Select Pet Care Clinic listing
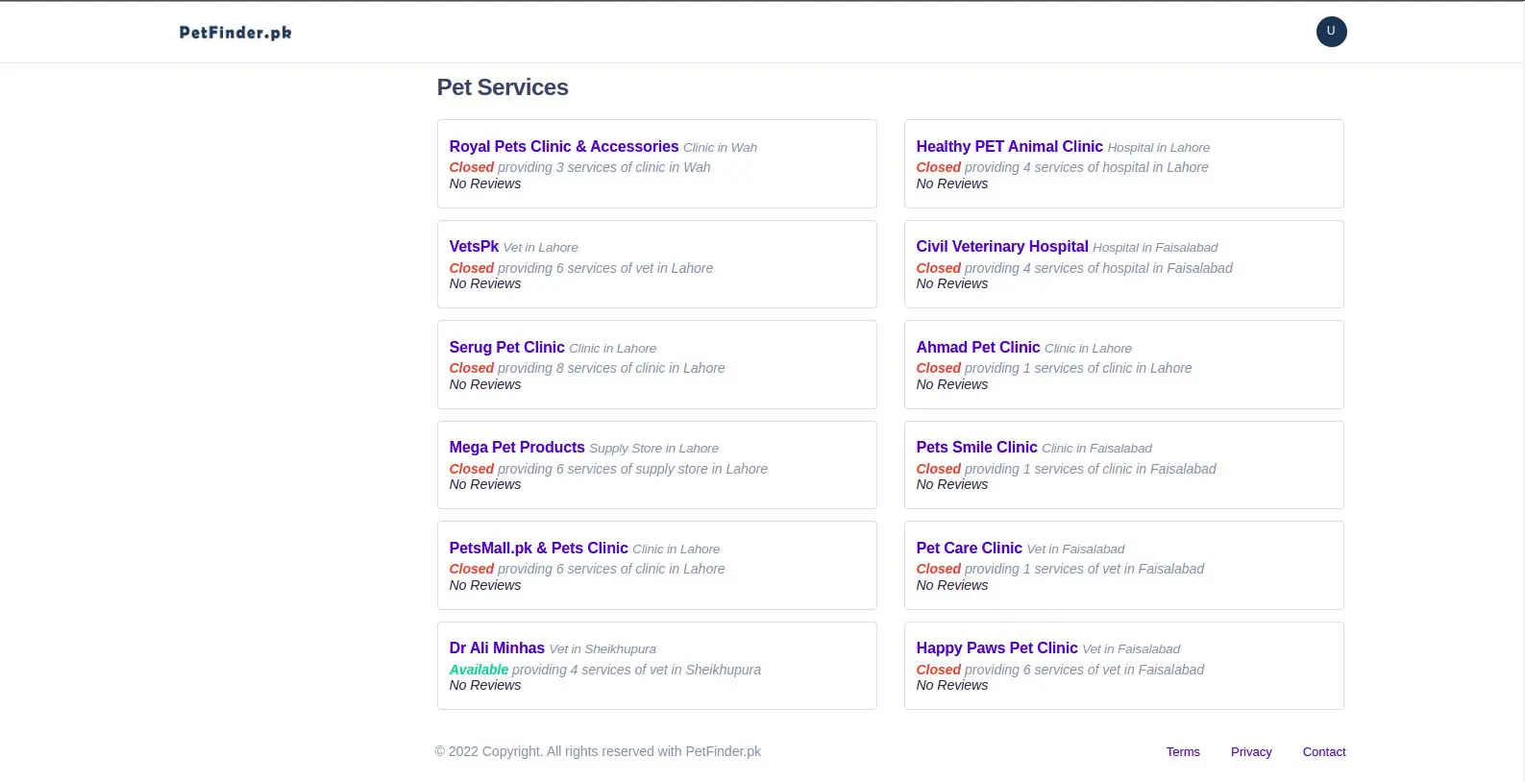Image resolution: width=1525 pixels, height=782 pixels. (x=969, y=549)
